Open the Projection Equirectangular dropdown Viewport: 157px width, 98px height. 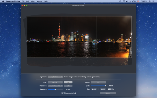55,86
